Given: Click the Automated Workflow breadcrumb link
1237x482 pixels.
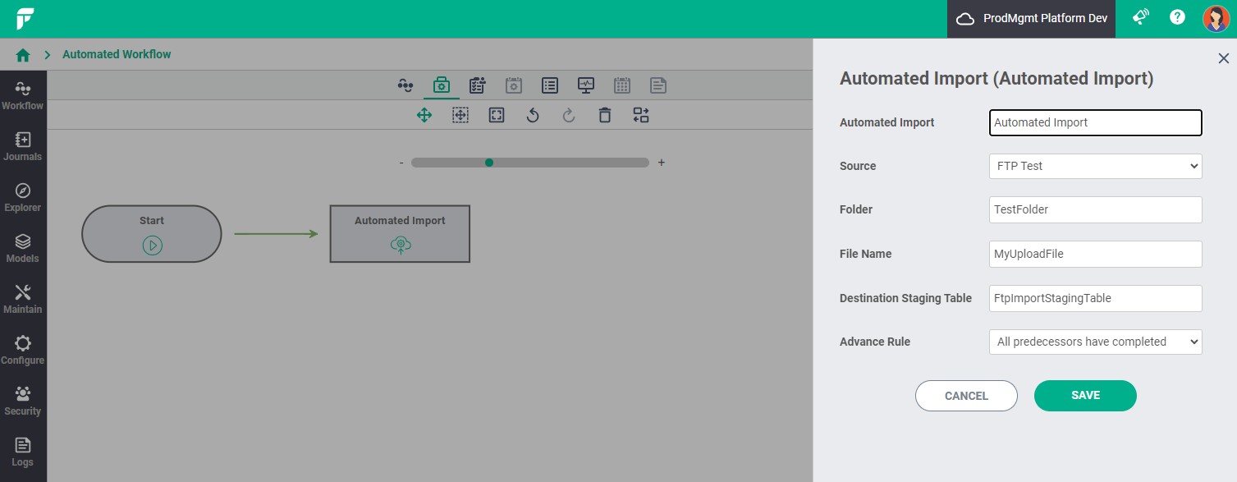Looking at the screenshot, I should point(117,54).
